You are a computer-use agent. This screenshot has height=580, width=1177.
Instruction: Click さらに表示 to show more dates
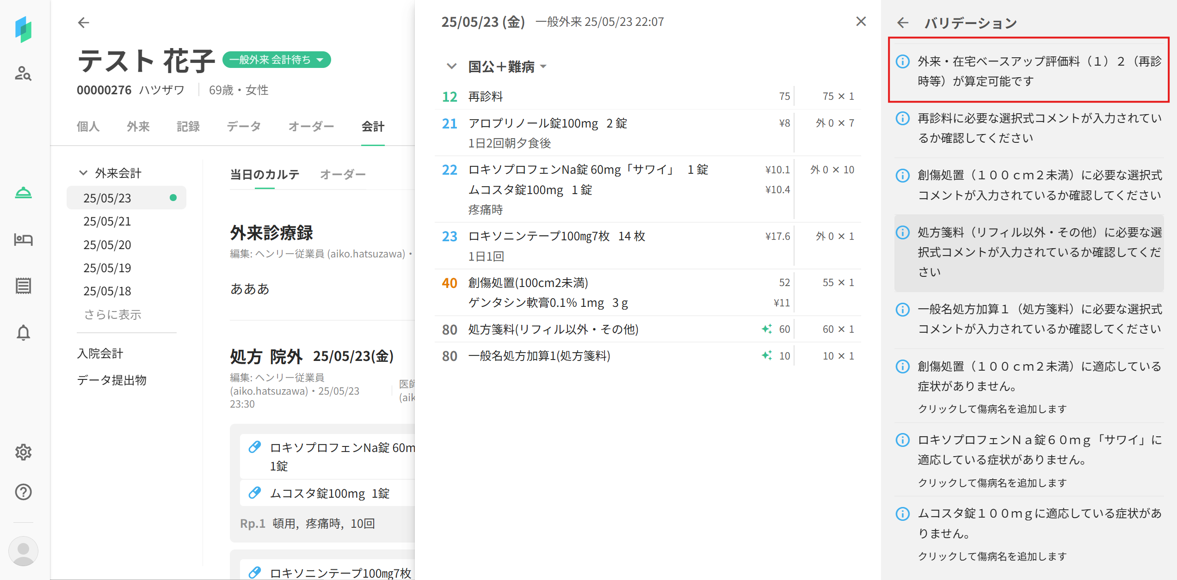(x=112, y=315)
